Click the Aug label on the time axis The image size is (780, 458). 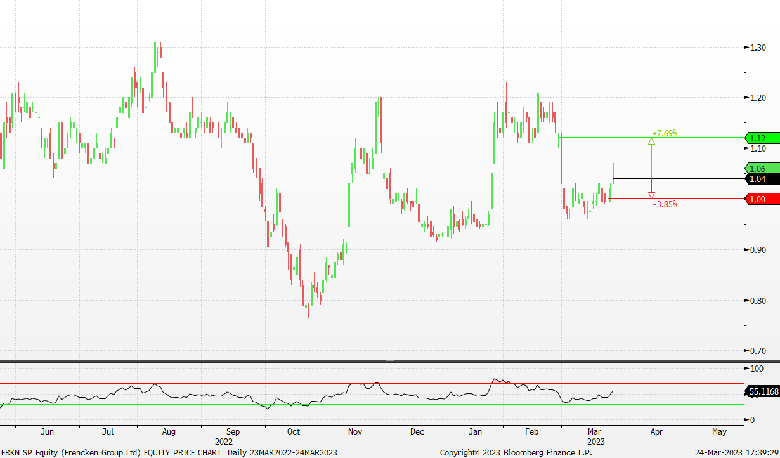click(x=169, y=431)
